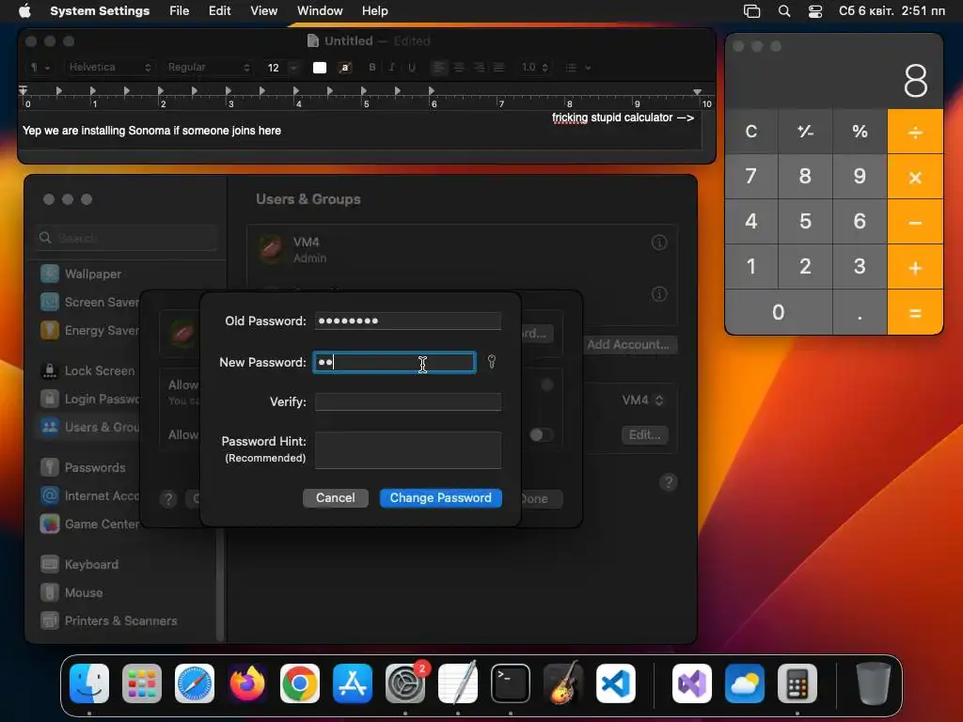Align text left in TextEdit toolbar

(x=439, y=68)
